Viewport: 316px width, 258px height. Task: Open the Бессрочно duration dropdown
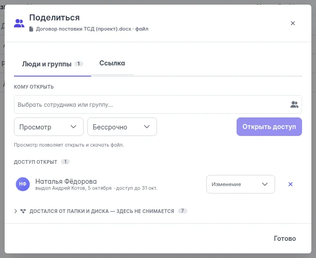122,127
